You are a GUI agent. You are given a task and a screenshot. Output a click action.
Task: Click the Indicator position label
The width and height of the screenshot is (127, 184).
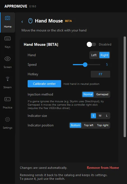[x=40, y=125]
